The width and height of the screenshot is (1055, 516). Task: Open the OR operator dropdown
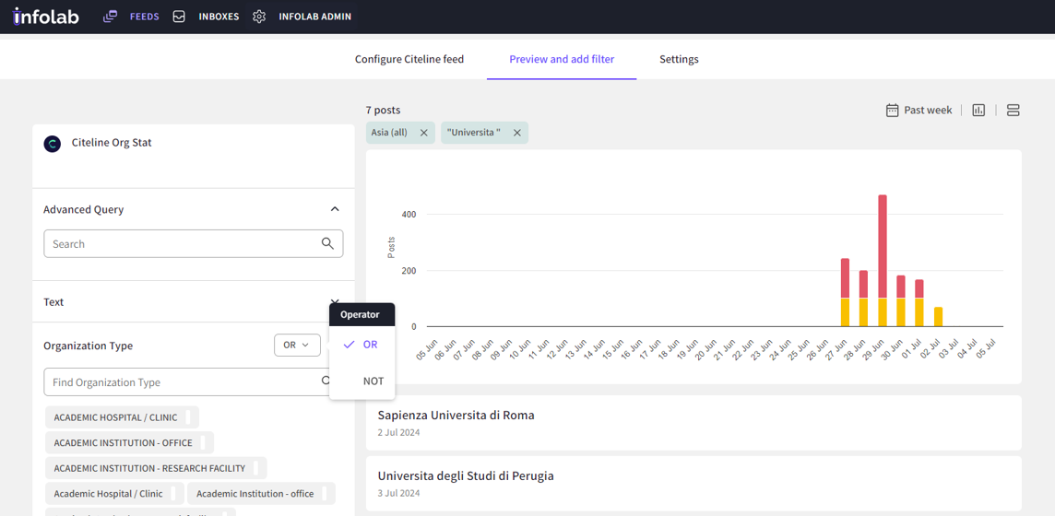(x=297, y=345)
